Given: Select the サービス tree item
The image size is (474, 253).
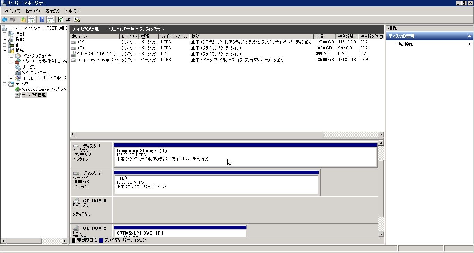Looking at the screenshot, I should (x=28, y=67).
